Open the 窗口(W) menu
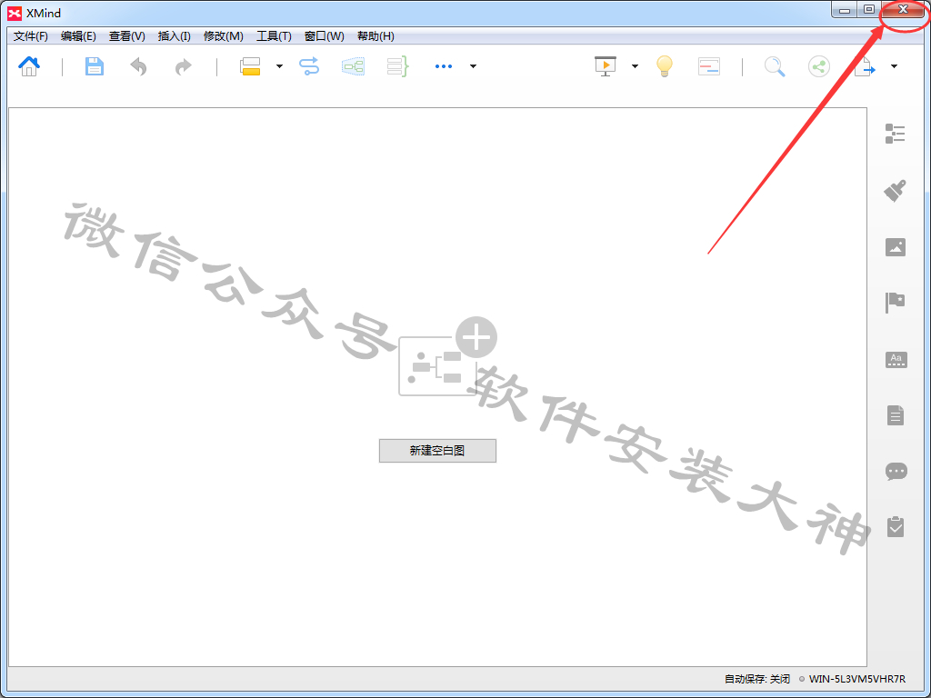 pyautogui.click(x=325, y=36)
